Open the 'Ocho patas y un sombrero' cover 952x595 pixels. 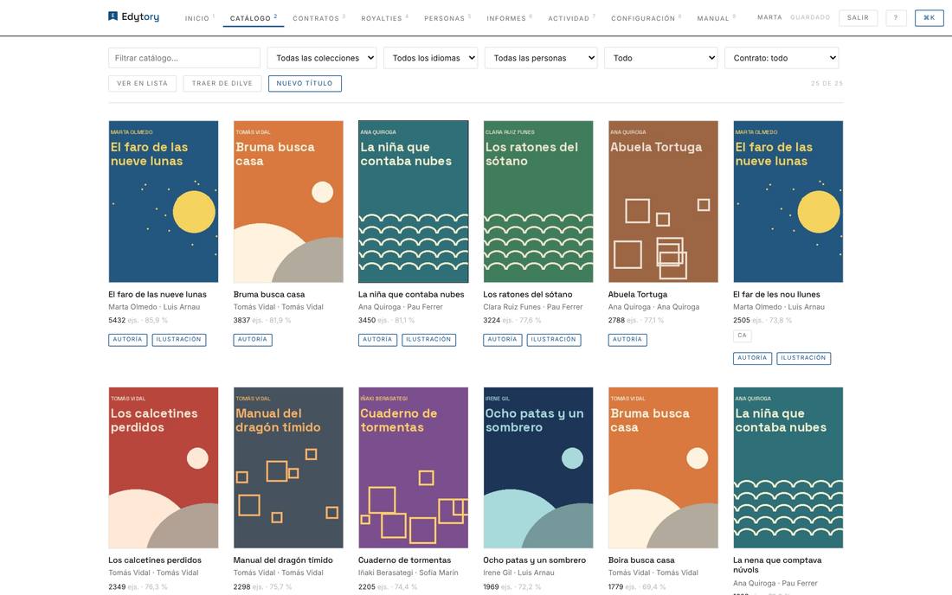(x=538, y=468)
